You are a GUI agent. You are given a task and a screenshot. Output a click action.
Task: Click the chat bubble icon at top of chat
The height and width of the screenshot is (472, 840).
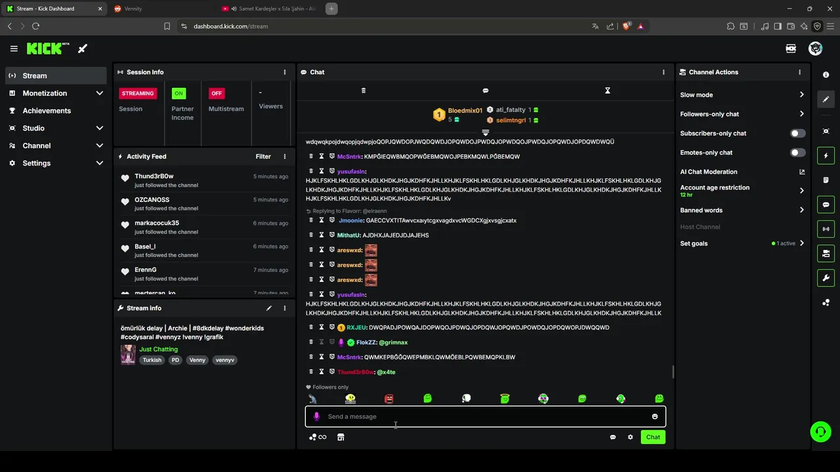[486, 90]
